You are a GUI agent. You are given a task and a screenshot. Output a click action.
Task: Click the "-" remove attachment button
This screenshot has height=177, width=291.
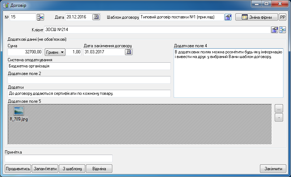coord(279,117)
